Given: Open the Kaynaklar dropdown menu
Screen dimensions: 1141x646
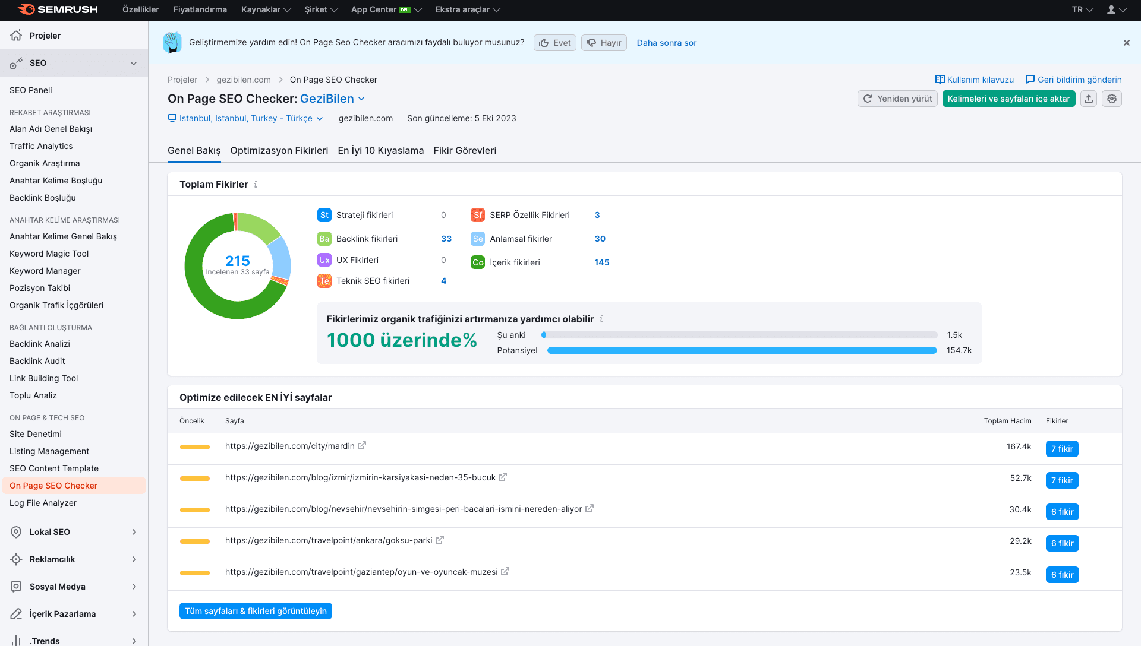Looking at the screenshot, I should pos(266,9).
